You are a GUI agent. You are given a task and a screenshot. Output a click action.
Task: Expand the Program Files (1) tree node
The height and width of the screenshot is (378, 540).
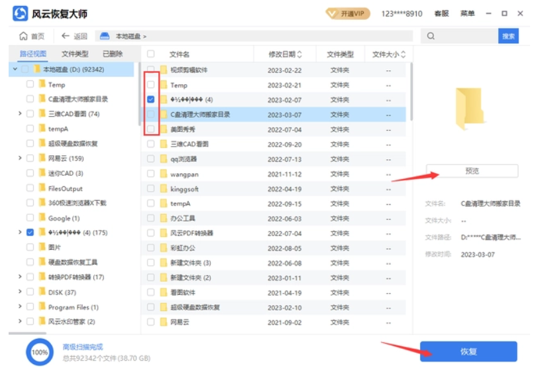coord(20,306)
